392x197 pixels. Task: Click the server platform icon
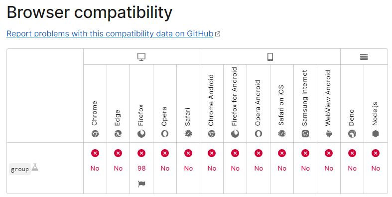364,57
